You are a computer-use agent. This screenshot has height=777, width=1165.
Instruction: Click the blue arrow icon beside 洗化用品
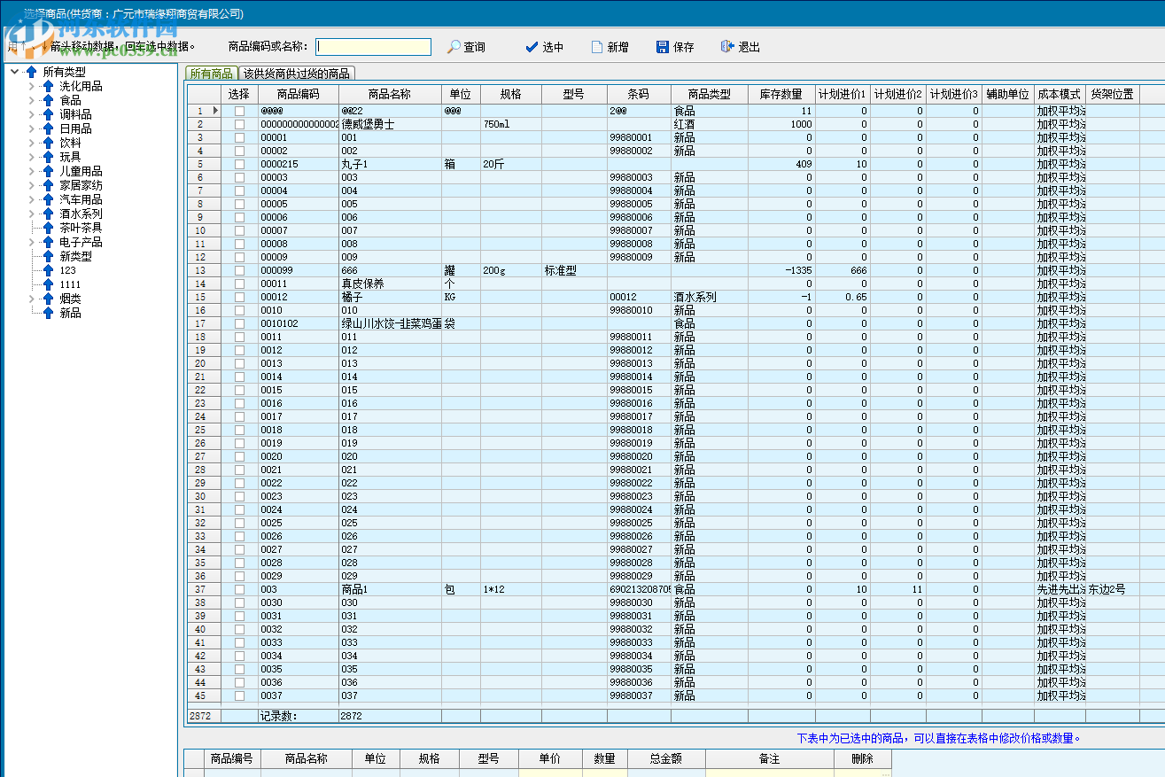click(x=48, y=86)
